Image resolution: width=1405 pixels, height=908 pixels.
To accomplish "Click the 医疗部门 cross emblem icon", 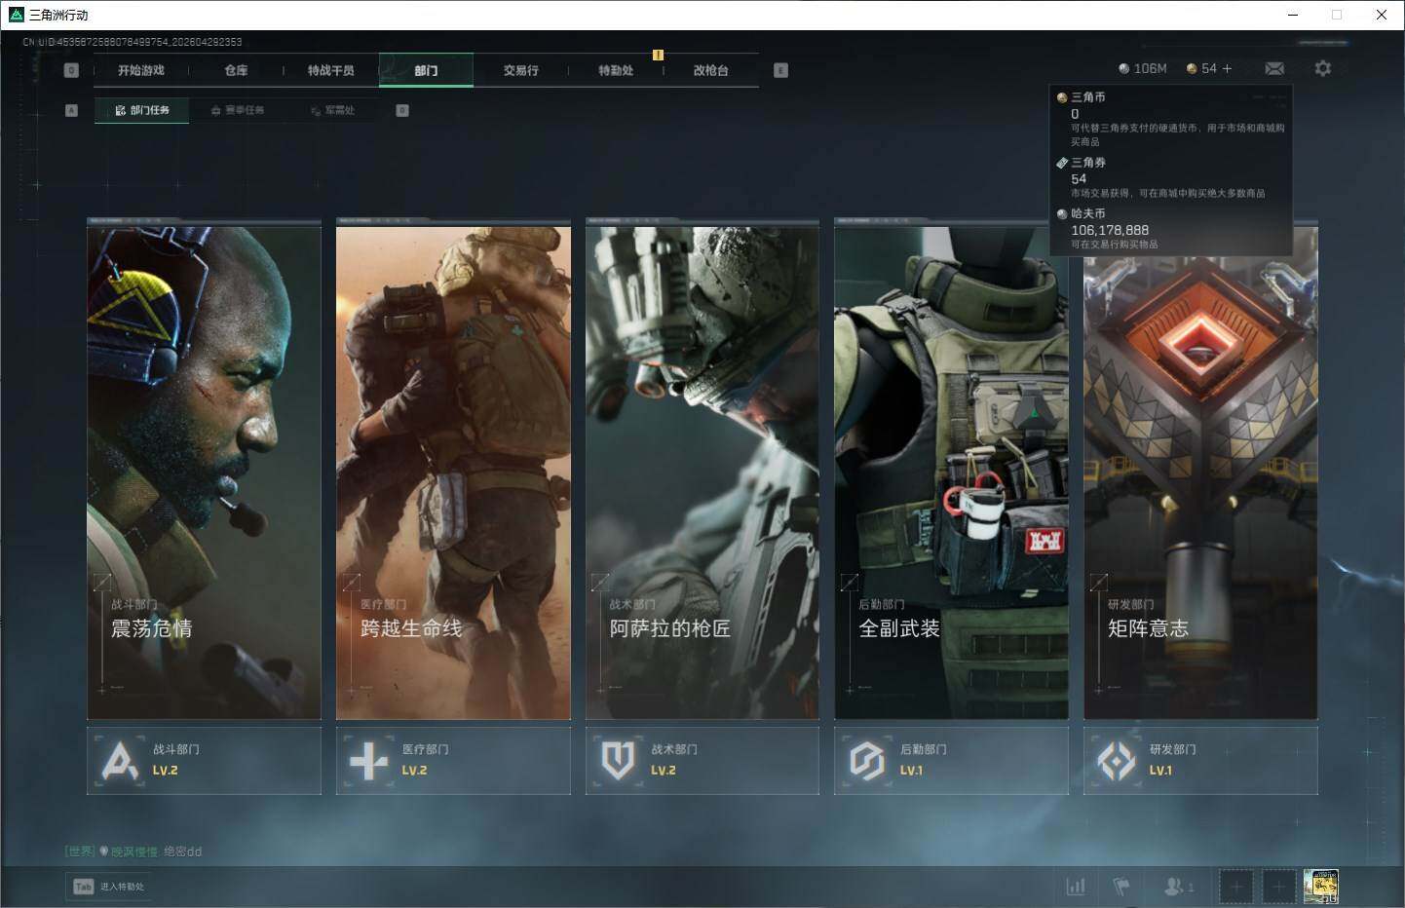I will (x=368, y=761).
